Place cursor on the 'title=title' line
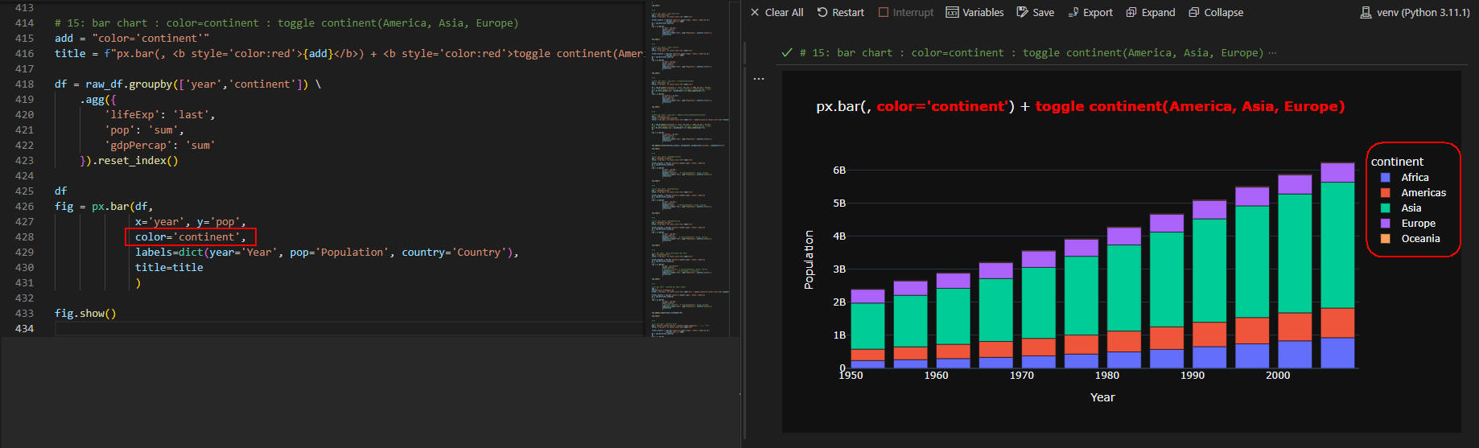1479x448 pixels. pos(169,268)
